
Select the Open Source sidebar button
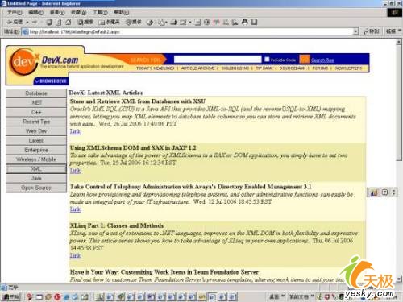(36, 188)
